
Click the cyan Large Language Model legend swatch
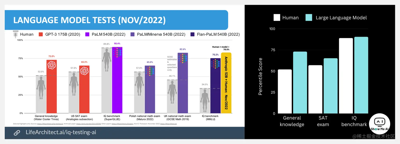tap(308, 18)
